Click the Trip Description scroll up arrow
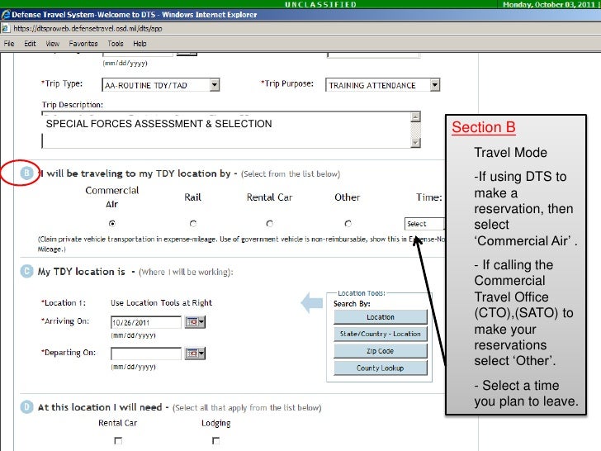 [x=415, y=116]
